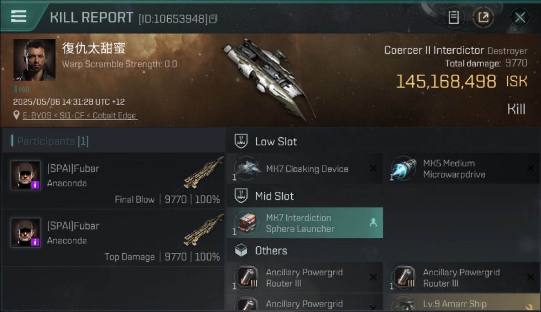Click the MK5 Medium Microwarpdrive icon
This screenshot has height=312, width=541.
(x=405, y=168)
